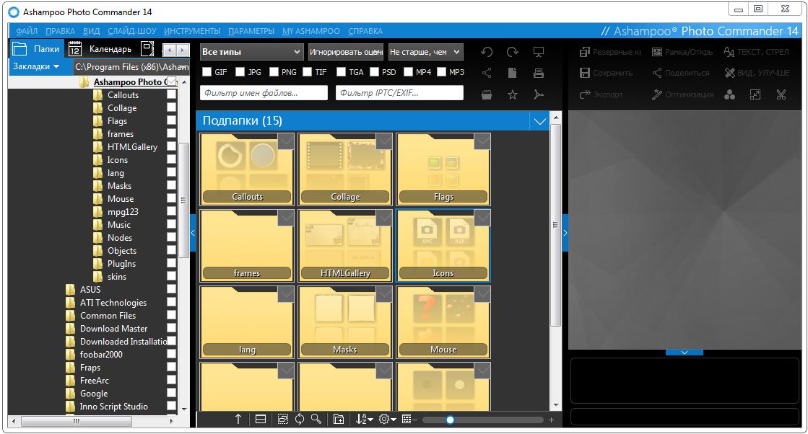Open the sort order A-Z dropdown

click(364, 420)
